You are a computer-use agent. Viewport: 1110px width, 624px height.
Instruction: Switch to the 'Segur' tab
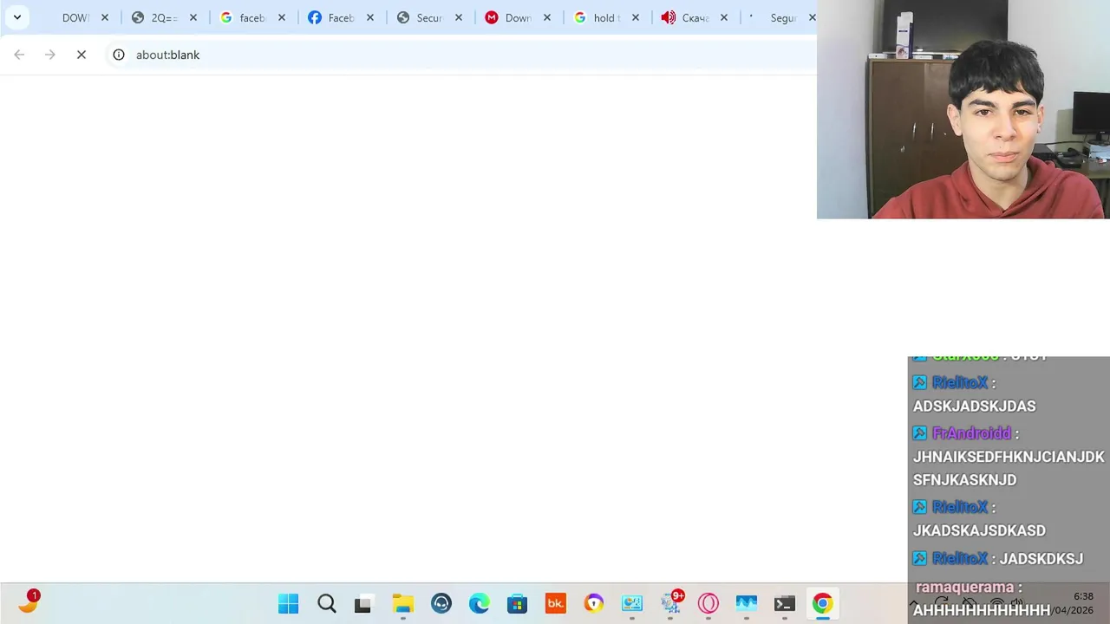[x=782, y=17]
